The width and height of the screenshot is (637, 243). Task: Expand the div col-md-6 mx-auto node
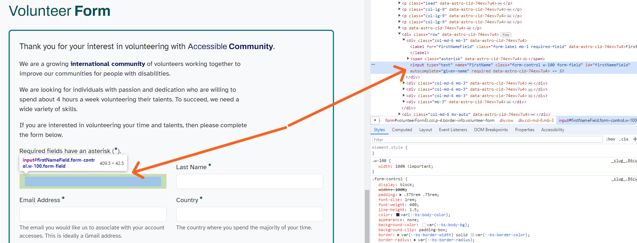point(399,114)
